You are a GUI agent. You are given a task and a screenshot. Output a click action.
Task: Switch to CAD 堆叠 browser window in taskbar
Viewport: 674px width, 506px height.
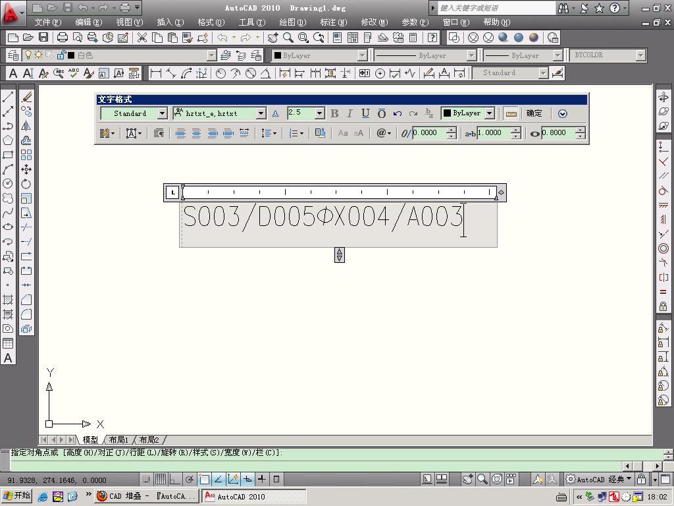tap(147, 496)
